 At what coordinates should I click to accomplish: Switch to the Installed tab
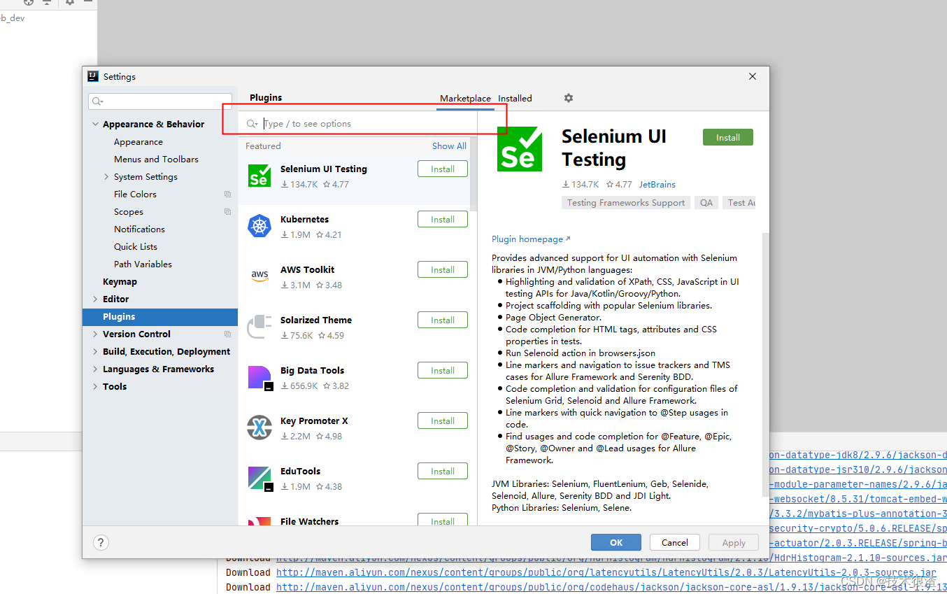(515, 99)
